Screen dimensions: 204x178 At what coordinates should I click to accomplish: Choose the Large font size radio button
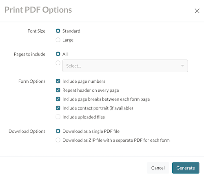[x=58, y=40]
